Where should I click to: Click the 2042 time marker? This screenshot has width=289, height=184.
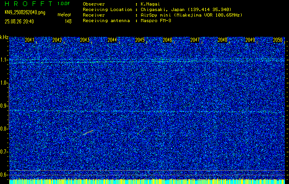coord(57,40)
